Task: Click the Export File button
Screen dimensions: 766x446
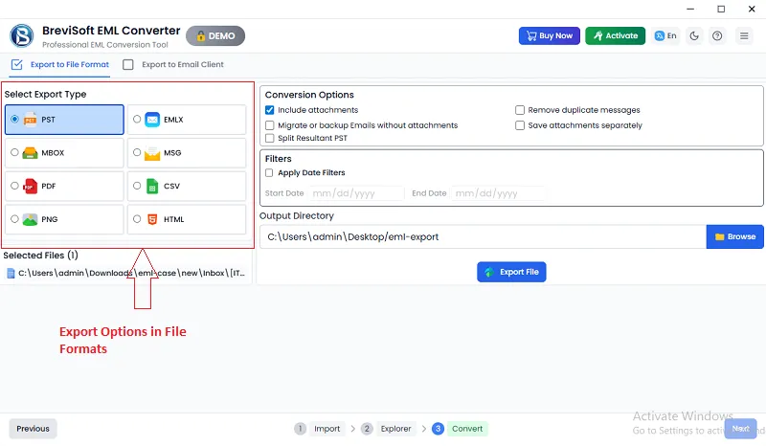Action: tap(511, 272)
